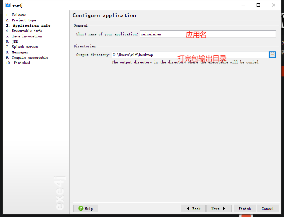Jump to the Finished step
The width and height of the screenshot is (284, 217).
22,63
